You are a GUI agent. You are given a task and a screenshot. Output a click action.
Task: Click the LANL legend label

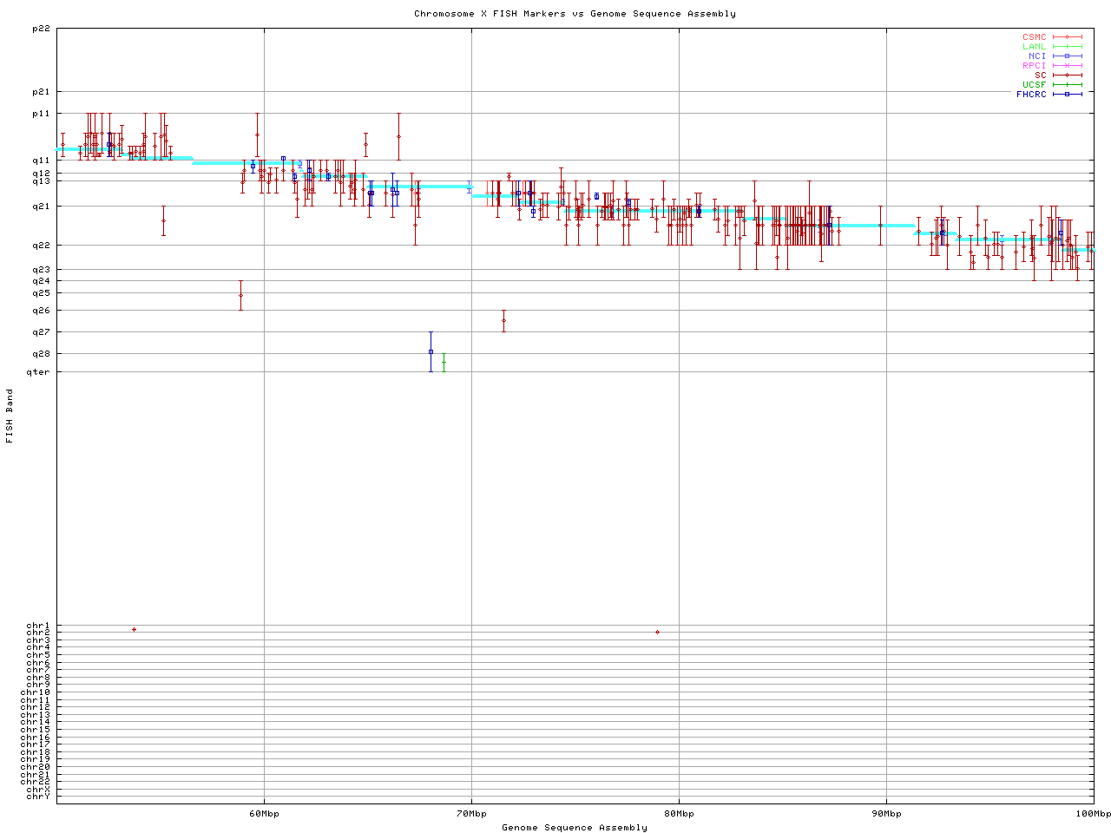[1034, 47]
